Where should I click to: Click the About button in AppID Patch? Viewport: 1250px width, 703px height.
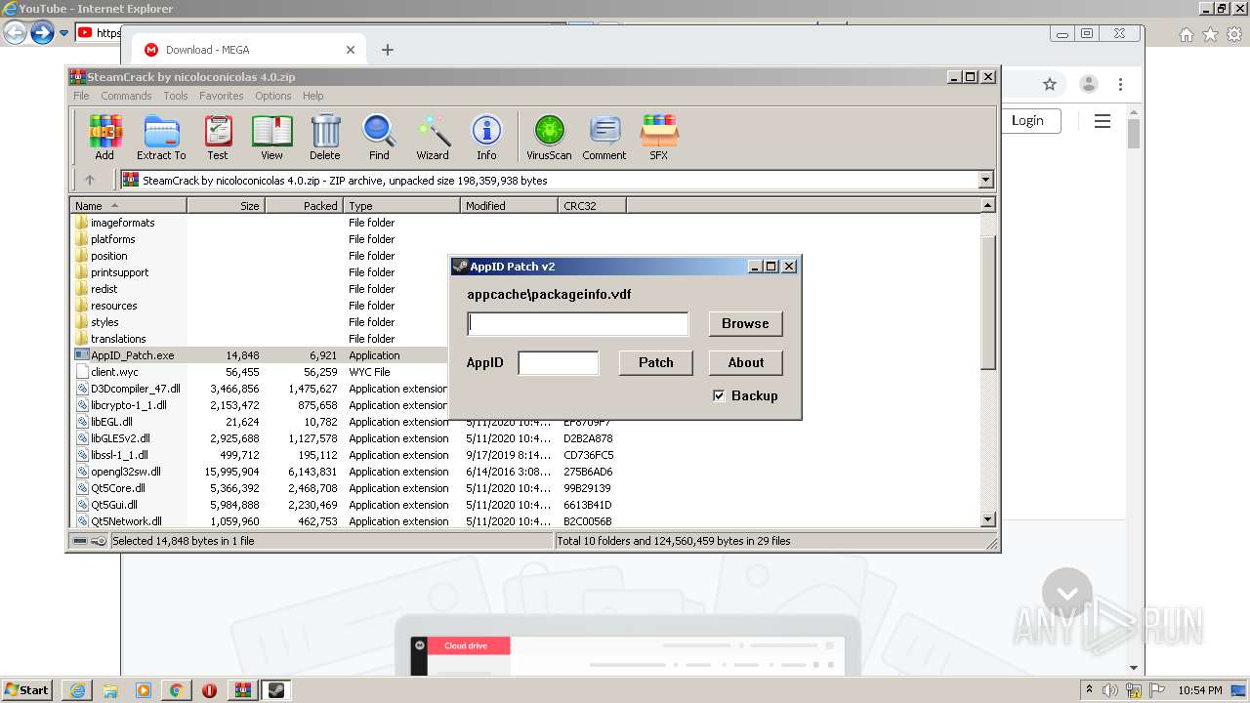pos(746,362)
